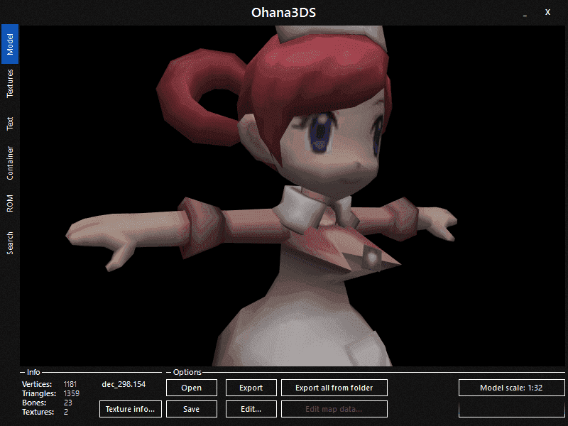Click the Textures count 2

pyautogui.click(x=66, y=412)
